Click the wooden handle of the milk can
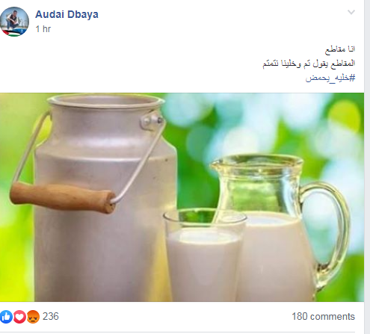This screenshot has height=334, width=370. click(63, 197)
